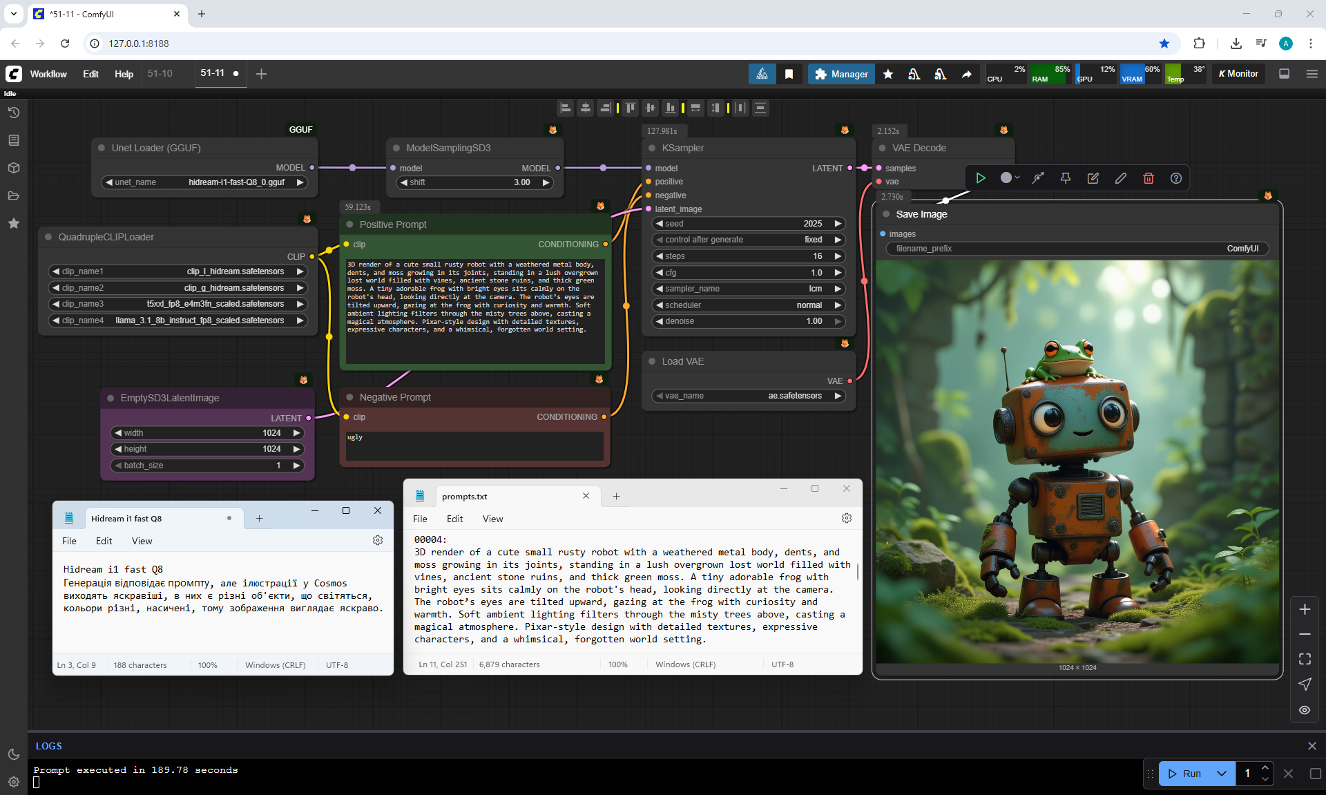Click the red delete trash icon
The image size is (1326, 795).
click(1149, 178)
